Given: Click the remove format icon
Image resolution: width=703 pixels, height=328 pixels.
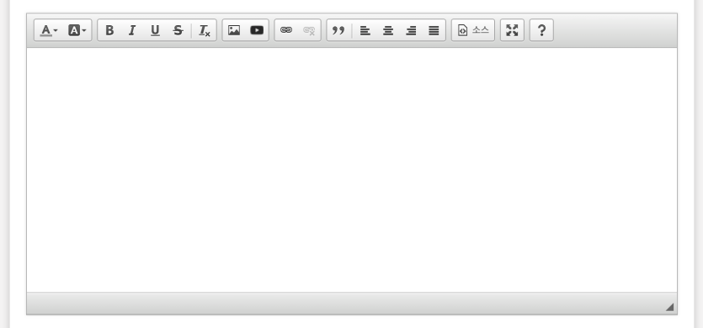Looking at the screenshot, I should [205, 30].
